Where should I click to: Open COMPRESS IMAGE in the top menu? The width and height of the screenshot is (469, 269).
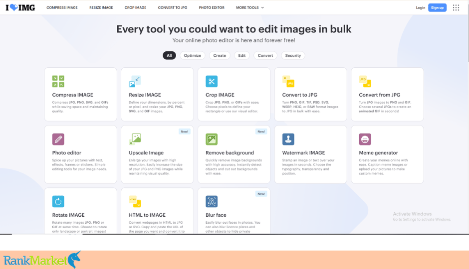(x=62, y=8)
